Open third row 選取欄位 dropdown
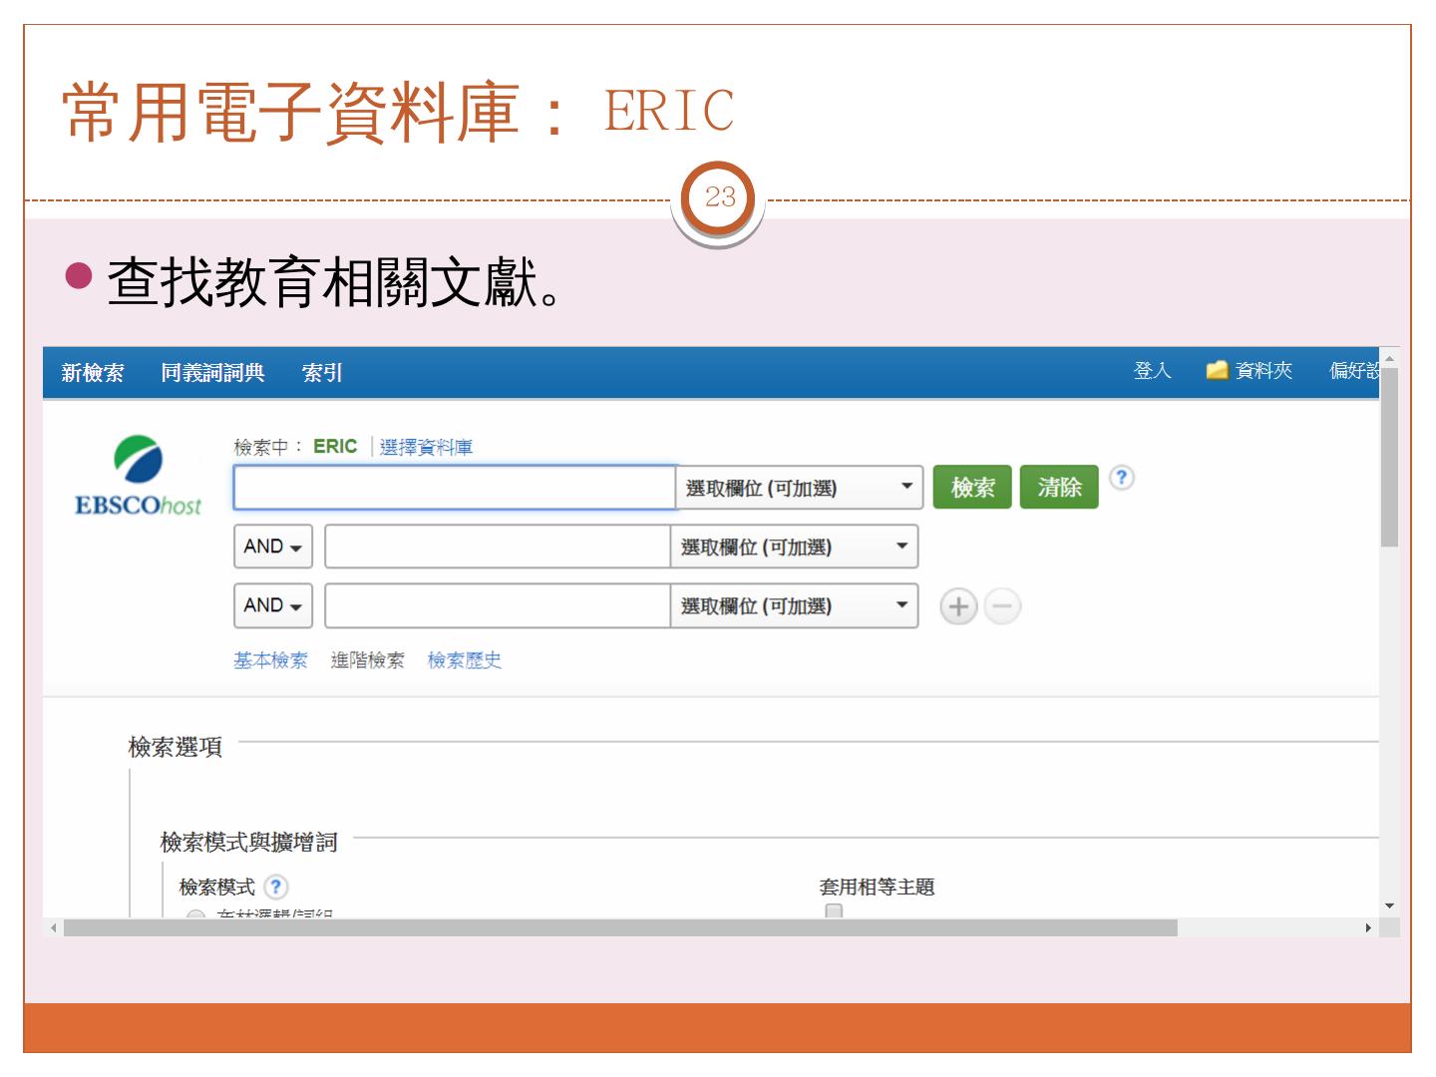The width and height of the screenshot is (1436, 1077). pyautogui.click(x=794, y=605)
